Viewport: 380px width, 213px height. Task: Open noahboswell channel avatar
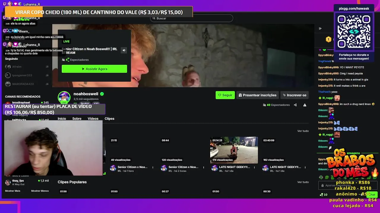[x=64, y=97]
